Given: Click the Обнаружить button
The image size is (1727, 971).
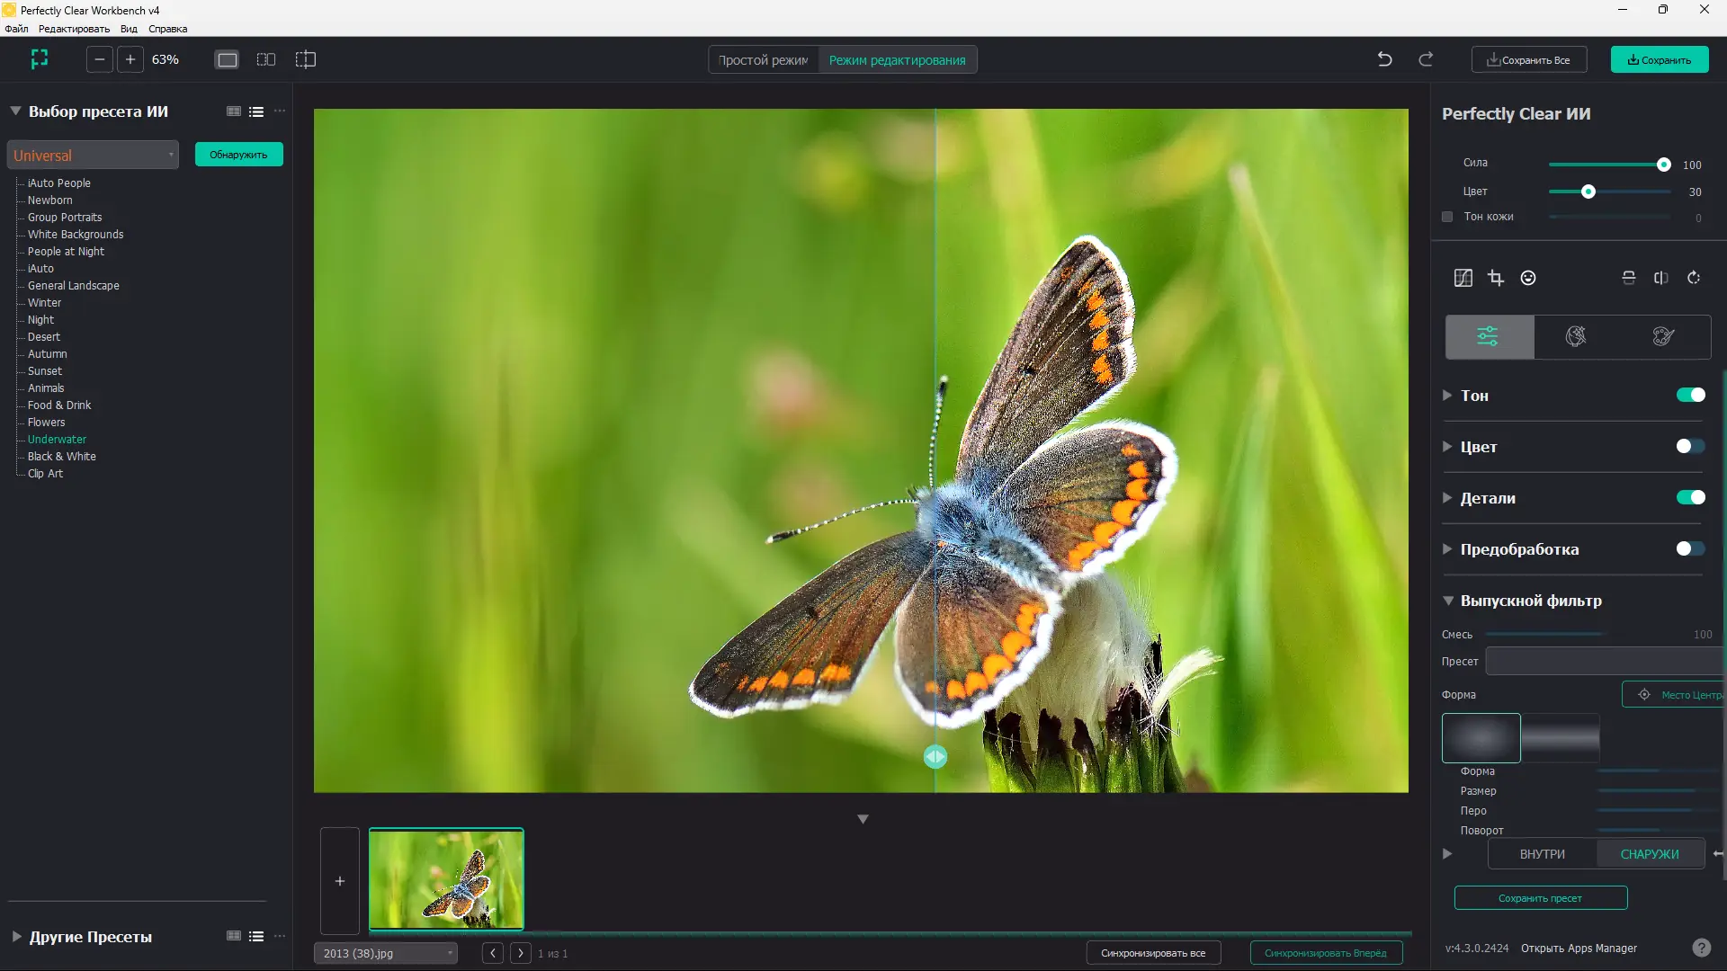Looking at the screenshot, I should (238, 155).
